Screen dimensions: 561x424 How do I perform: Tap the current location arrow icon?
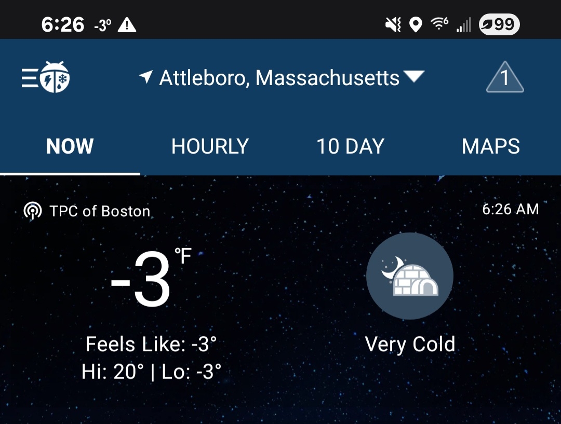tap(146, 78)
